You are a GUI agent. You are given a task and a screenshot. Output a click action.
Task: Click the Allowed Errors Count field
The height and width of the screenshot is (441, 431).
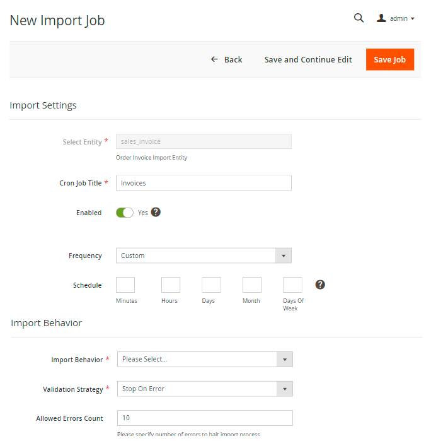205,418
